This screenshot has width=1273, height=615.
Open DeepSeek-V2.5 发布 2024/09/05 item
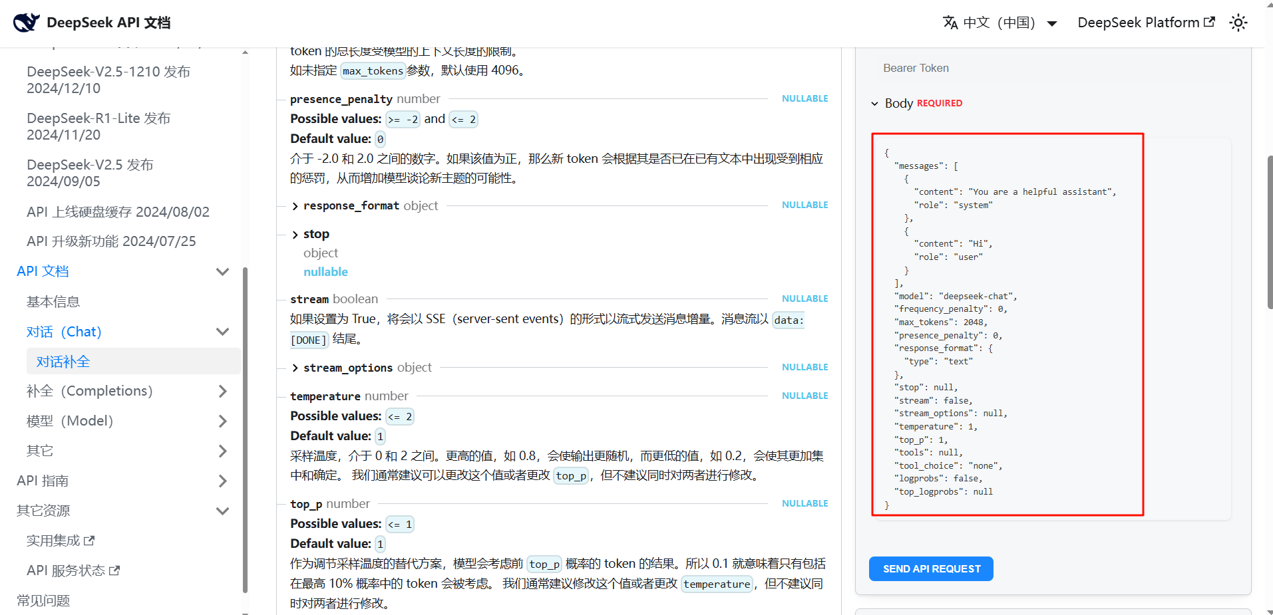click(x=90, y=173)
